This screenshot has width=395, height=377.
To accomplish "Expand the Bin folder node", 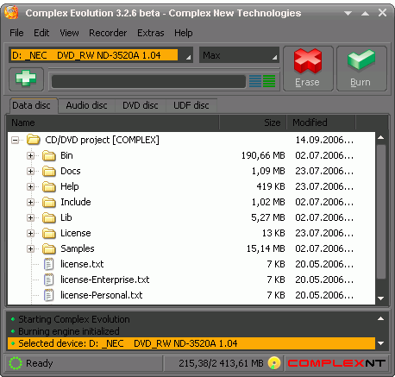I will (x=30, y=156).
